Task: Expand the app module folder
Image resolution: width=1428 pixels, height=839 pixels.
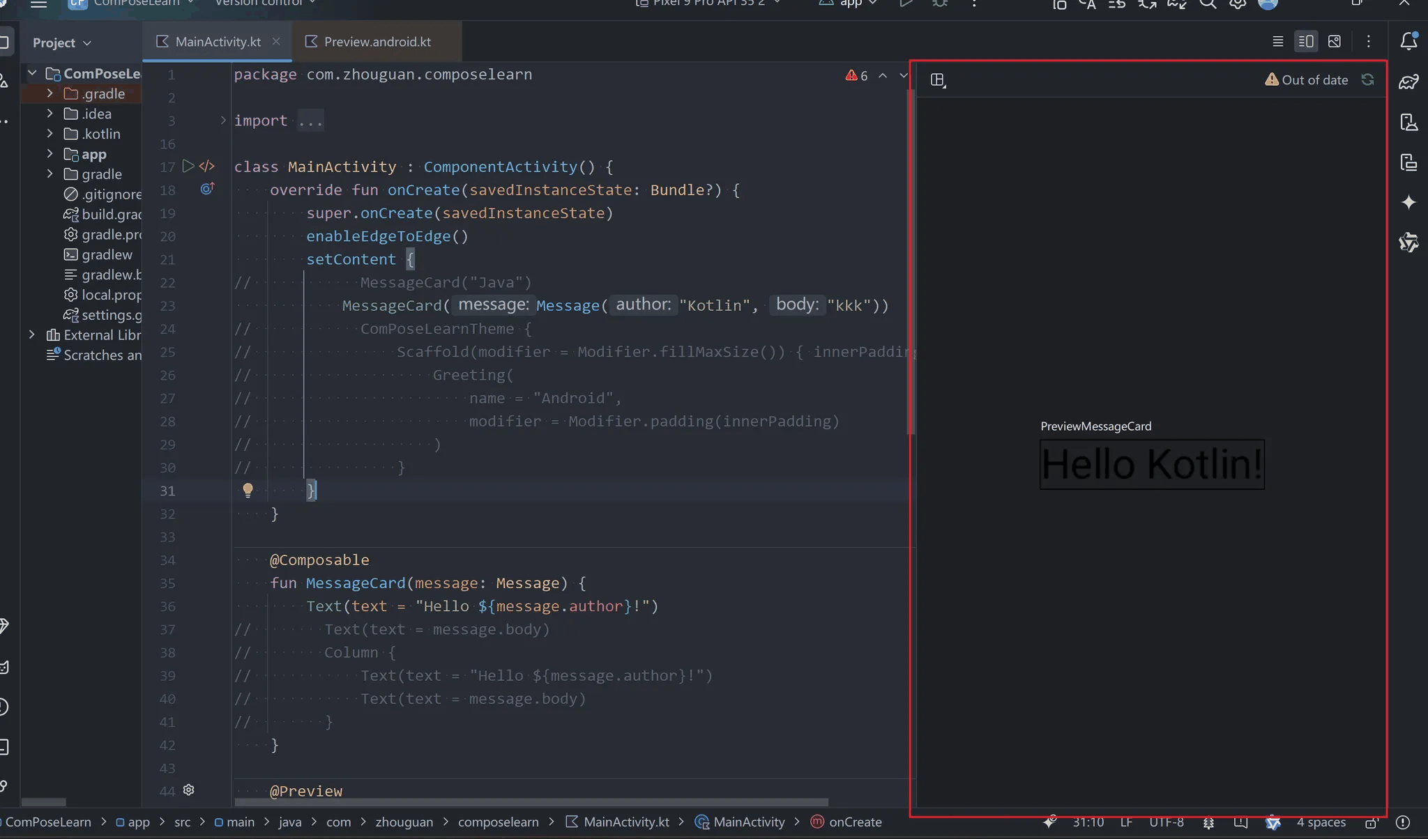Action: (50, 153)
